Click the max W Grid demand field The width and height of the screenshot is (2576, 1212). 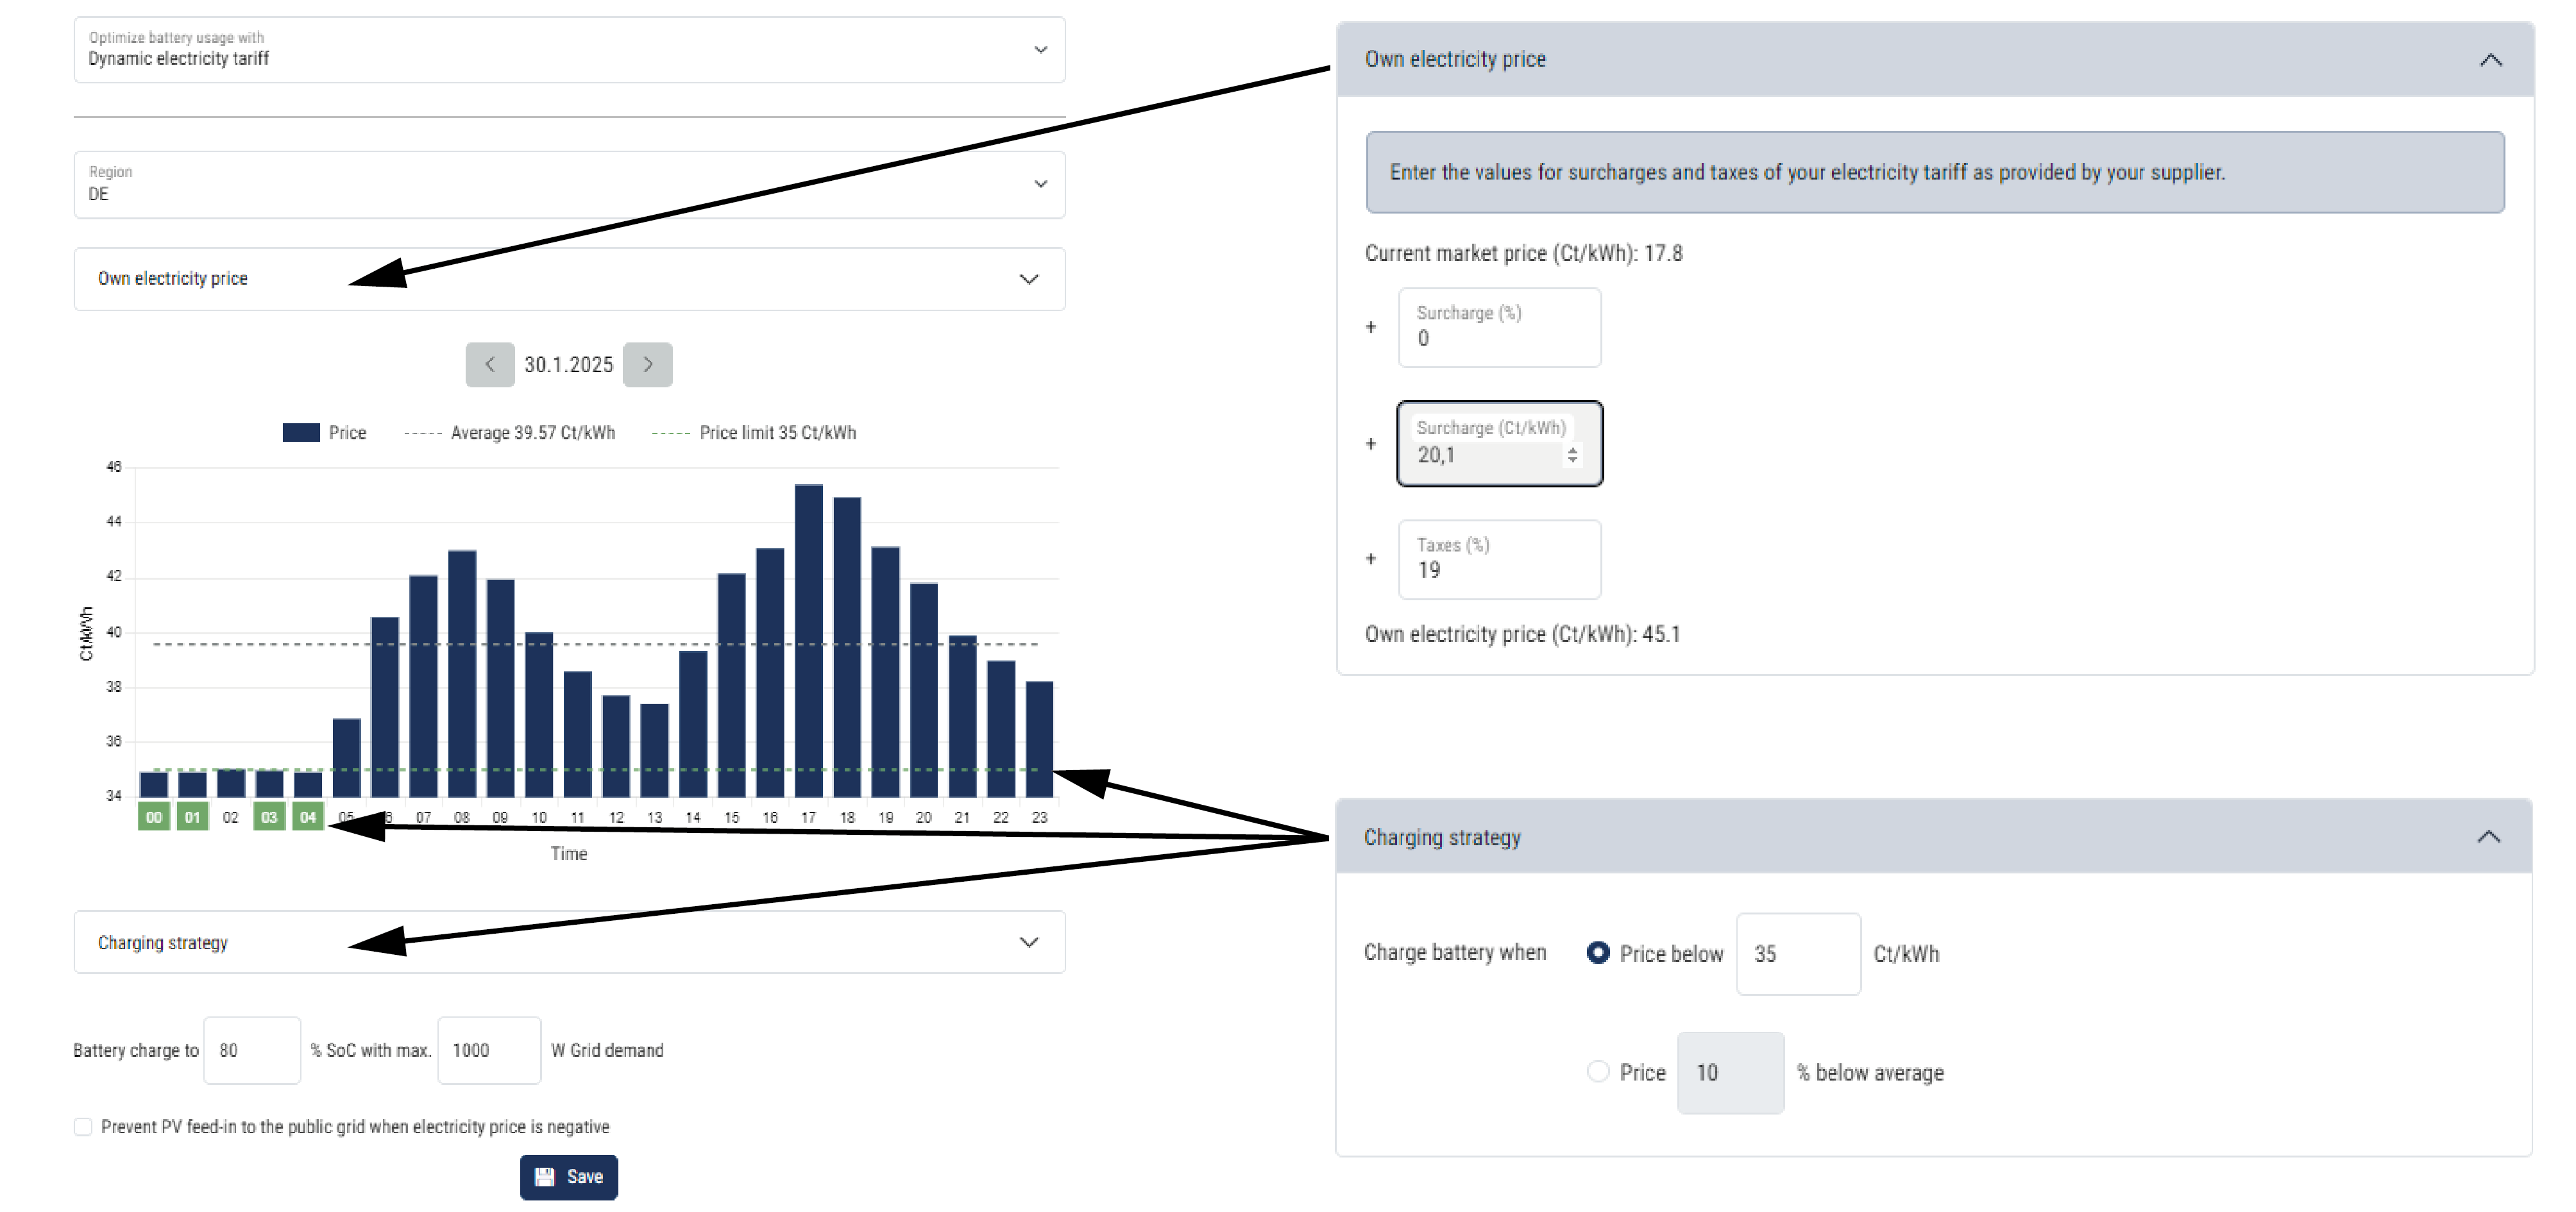[489, 1050]
